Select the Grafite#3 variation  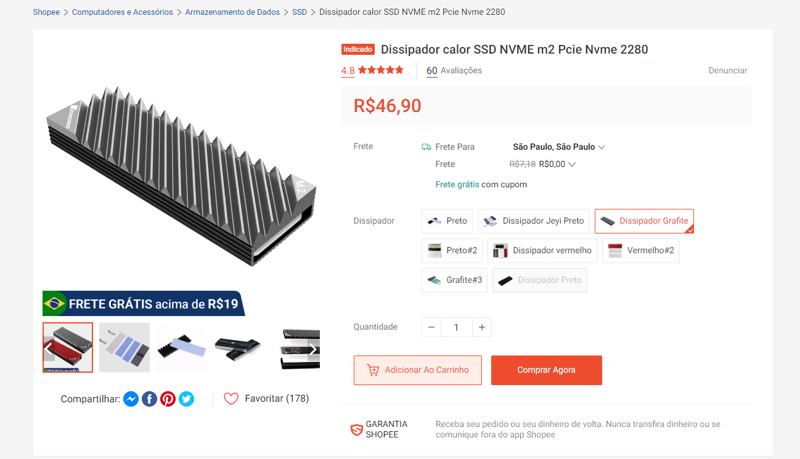(x=454, y=280)
